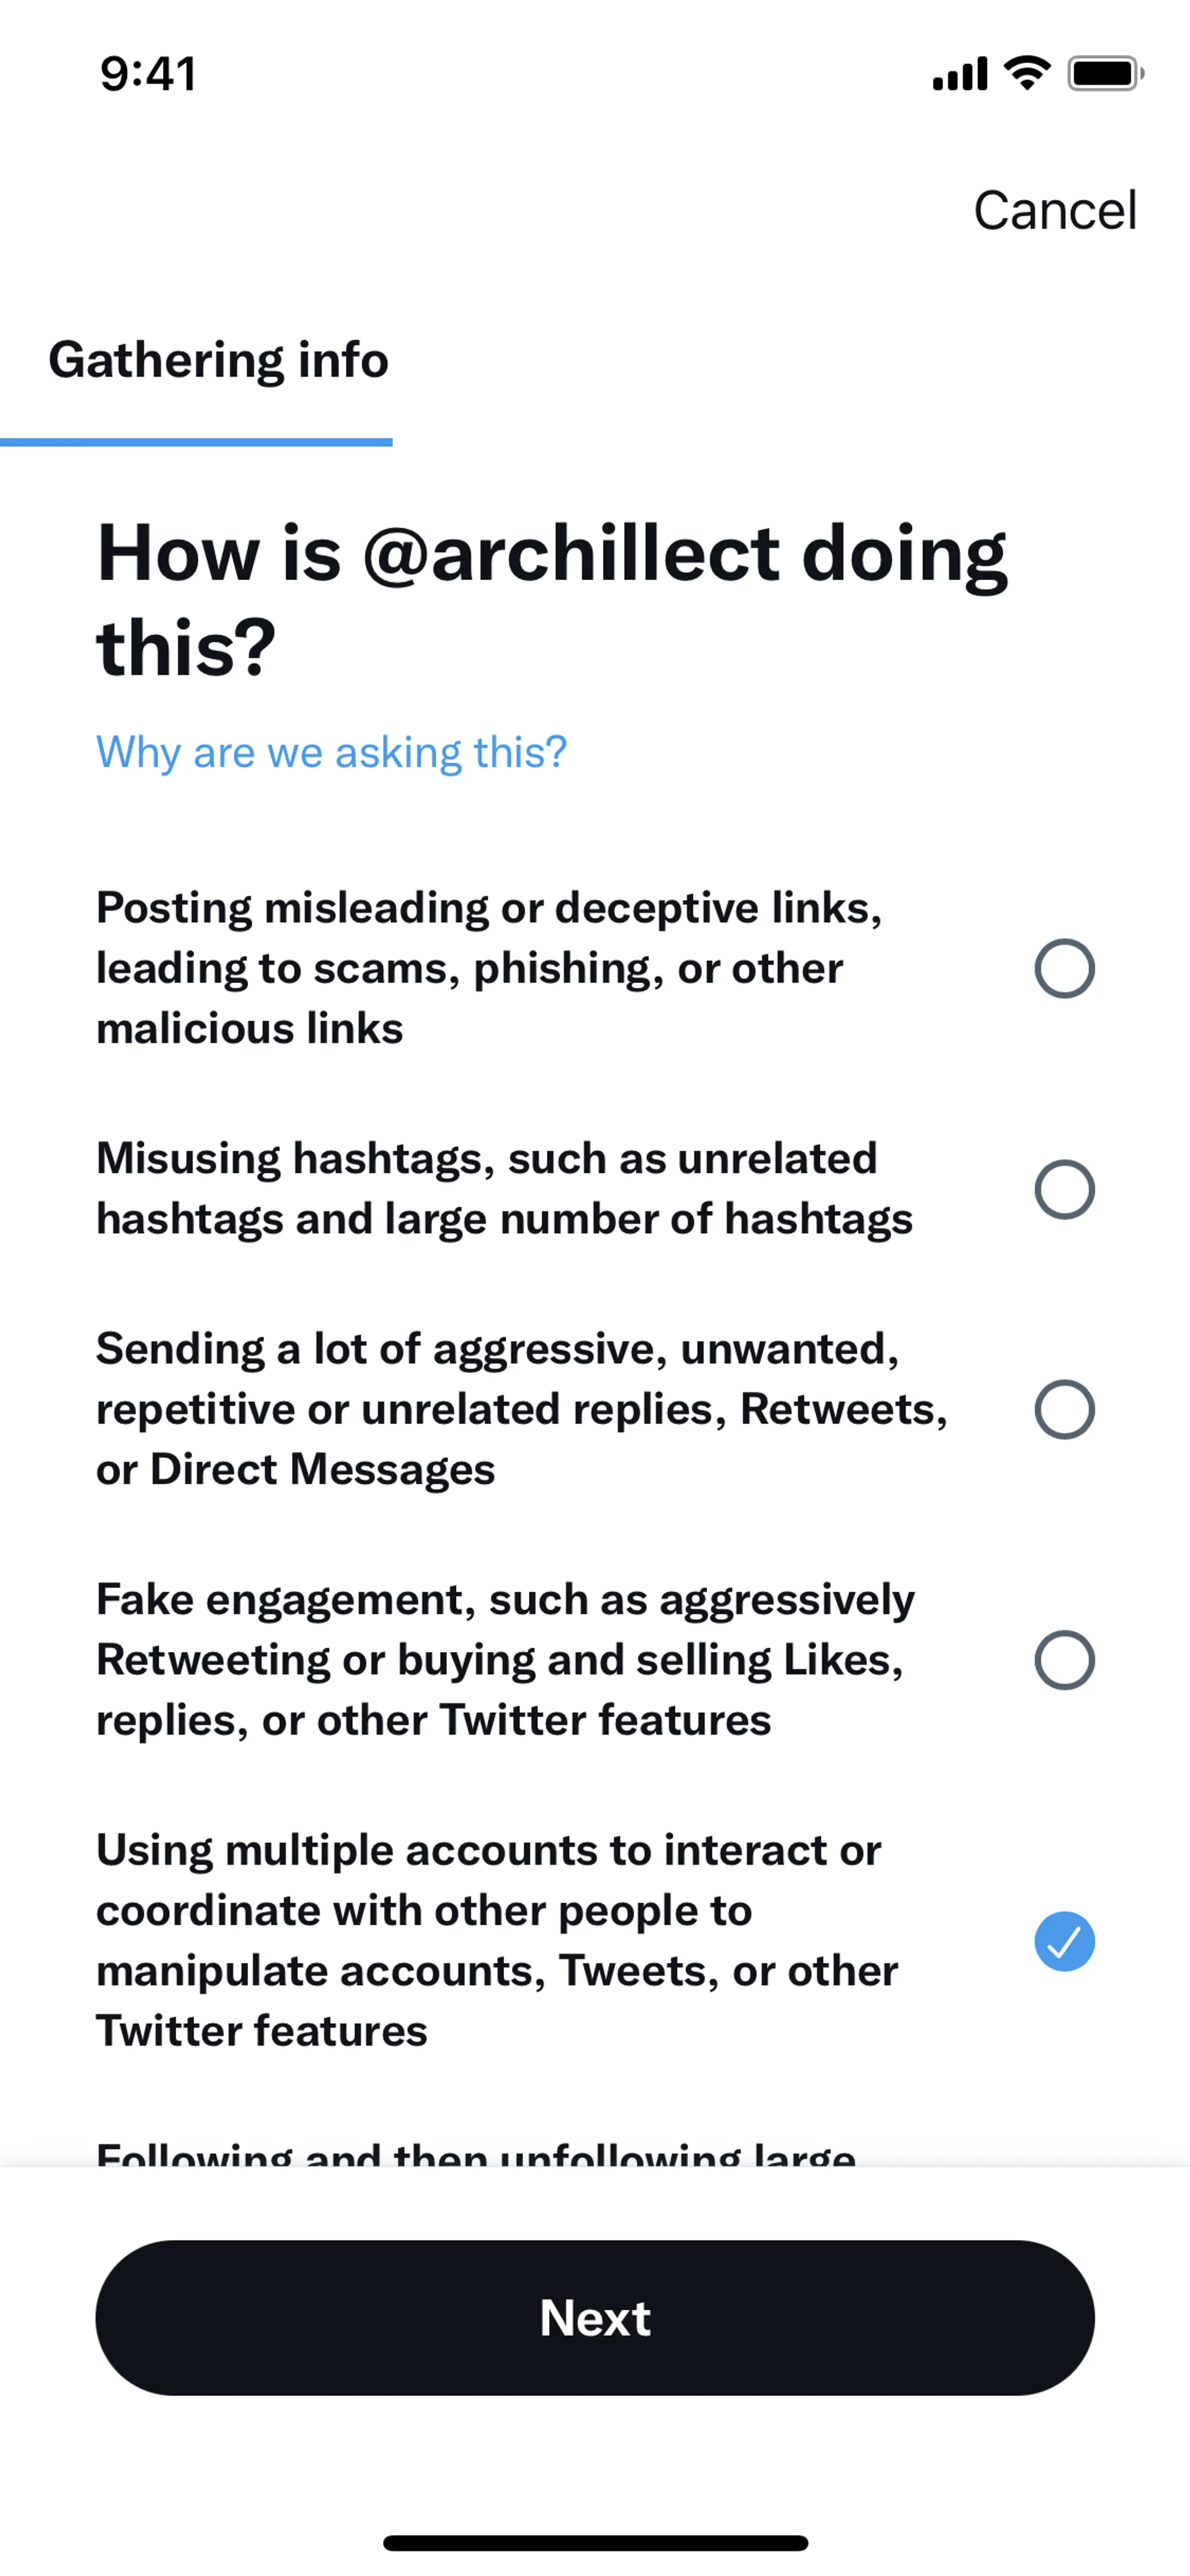
Task: Open the 'Why are we asking this?' link
Action: (331, 752)
